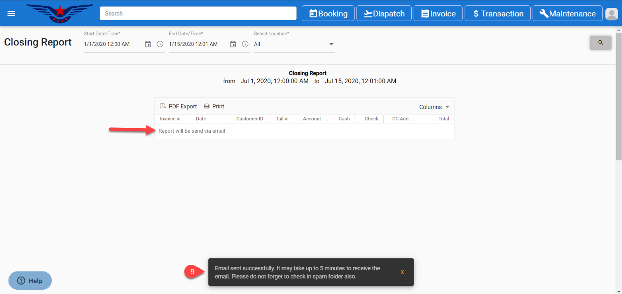Open the End Date calendar picker
The image size is (622, 294).
[233, 44]
